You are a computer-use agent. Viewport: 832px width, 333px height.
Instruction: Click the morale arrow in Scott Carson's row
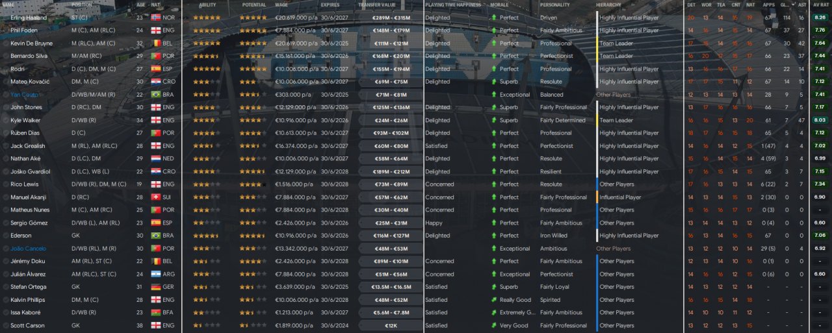[494, 325]
